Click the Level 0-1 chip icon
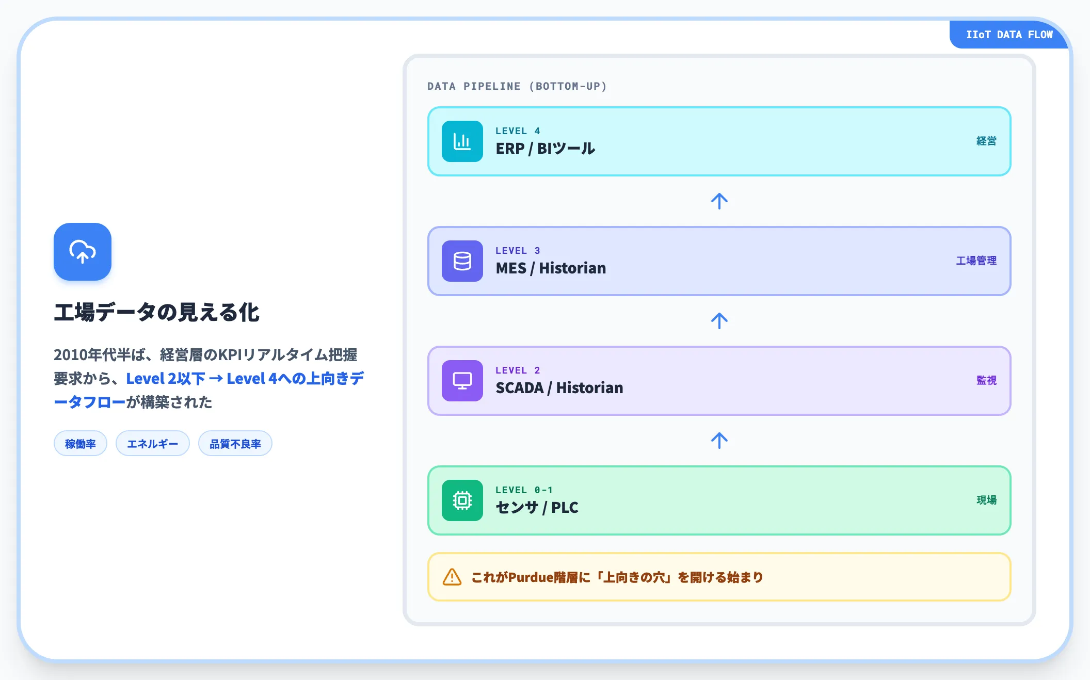 click(462, 500)
